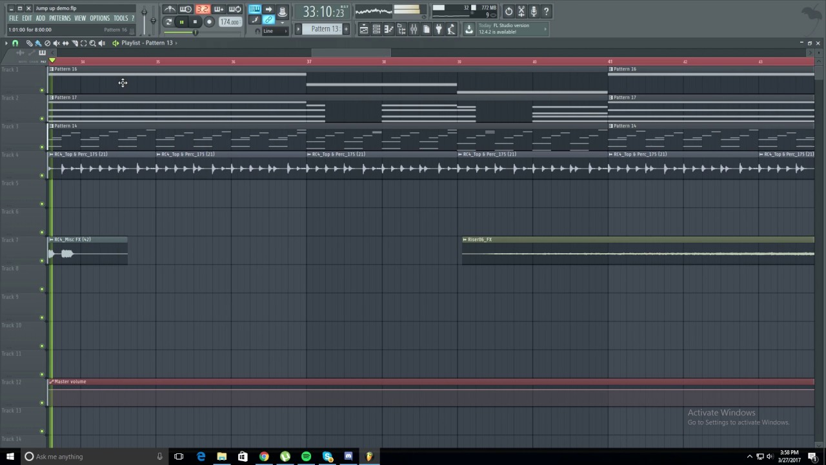The height and width of the screenshot is (465, 826).
Task: Open the TOOLS menu
Action: 121,17
